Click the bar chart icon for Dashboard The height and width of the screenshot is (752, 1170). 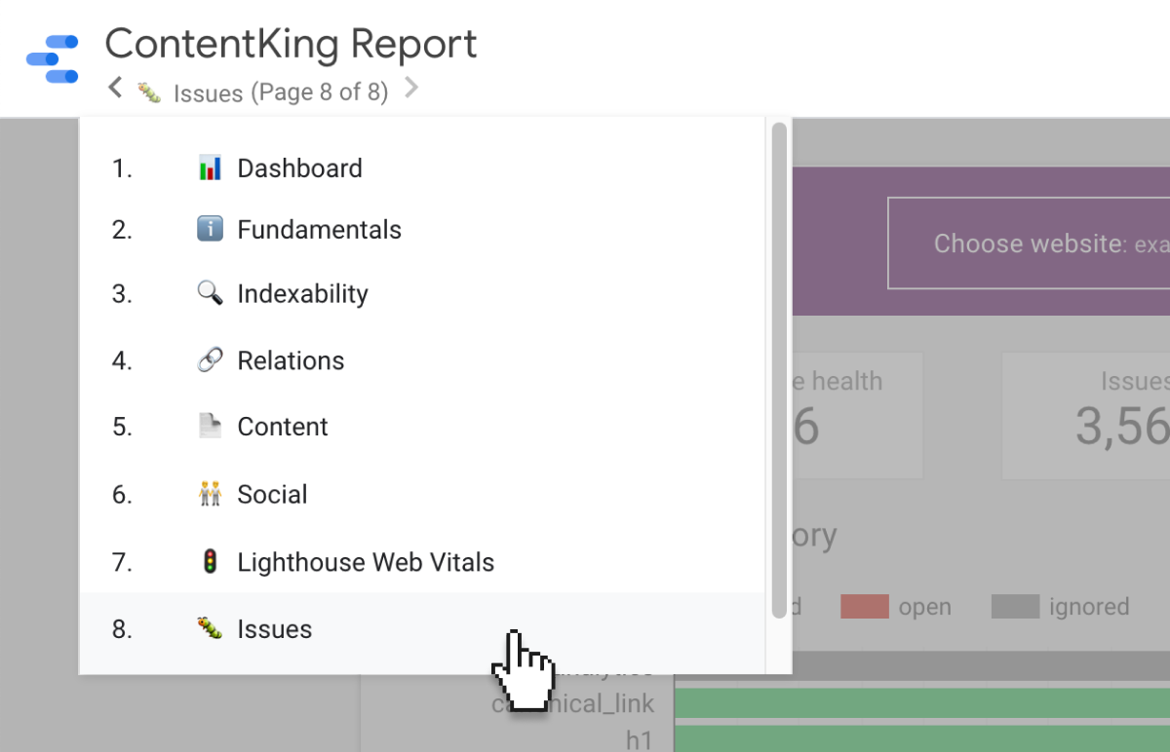(210, 168)
